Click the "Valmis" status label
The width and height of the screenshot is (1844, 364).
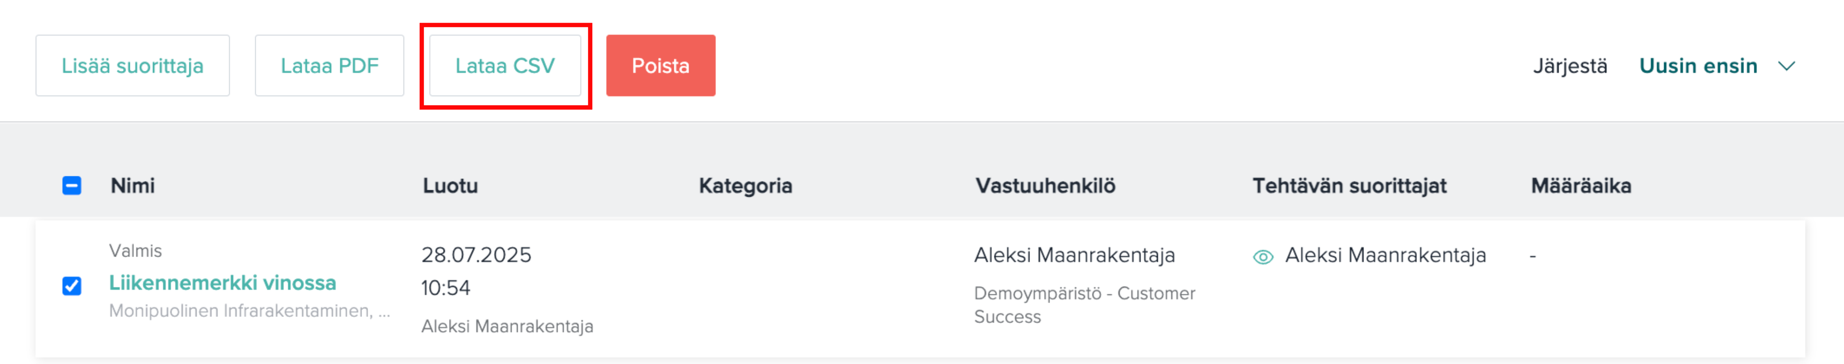[135, 251]
